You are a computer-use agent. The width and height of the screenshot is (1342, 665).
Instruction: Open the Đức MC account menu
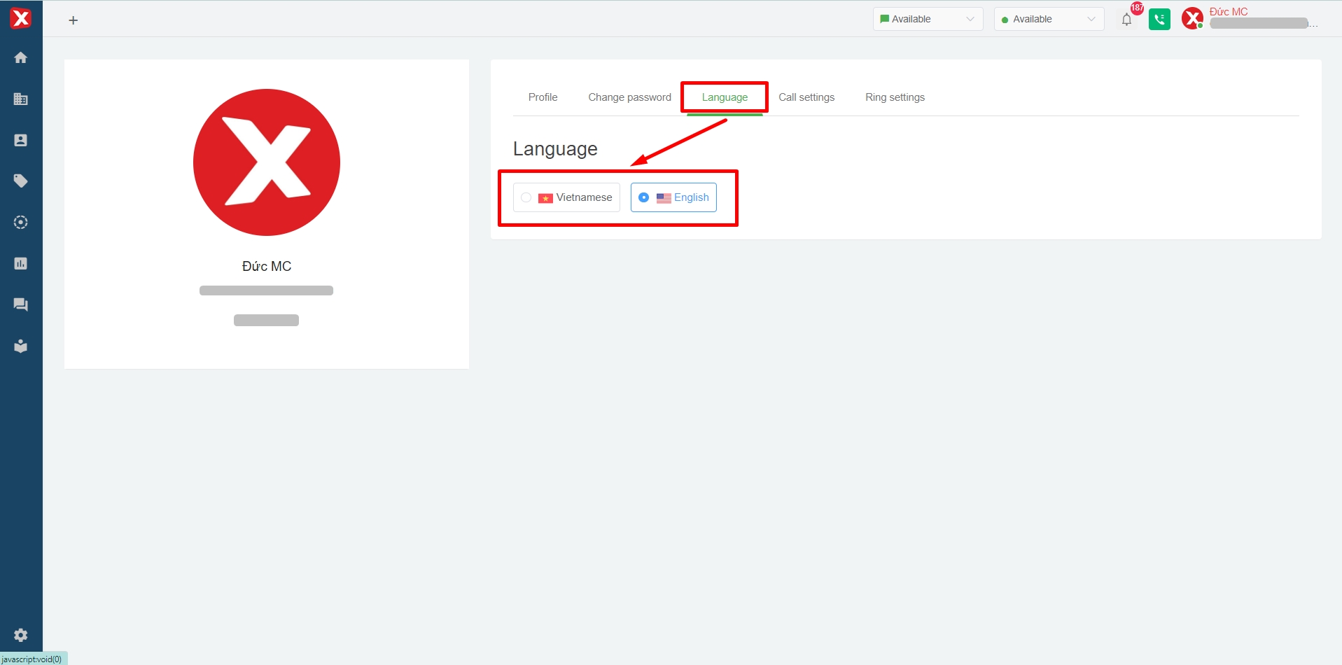(x=1228, y=12)
